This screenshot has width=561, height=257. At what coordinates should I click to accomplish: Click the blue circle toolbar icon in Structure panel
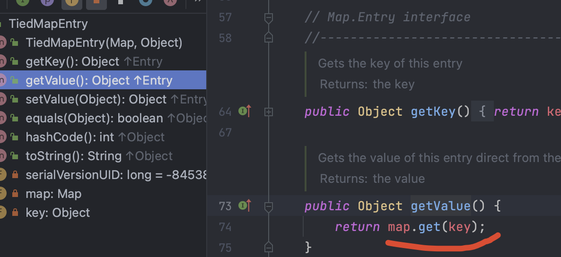point(145,2)
